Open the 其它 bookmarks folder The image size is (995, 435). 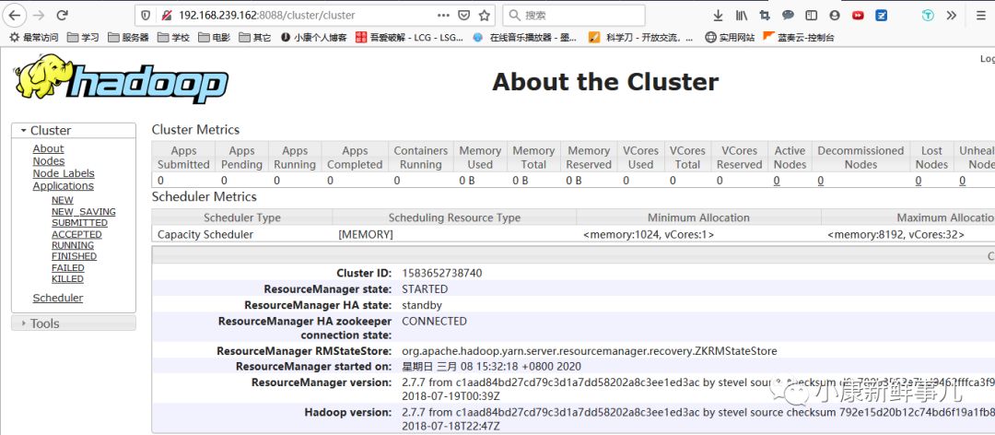click(254, 38)
